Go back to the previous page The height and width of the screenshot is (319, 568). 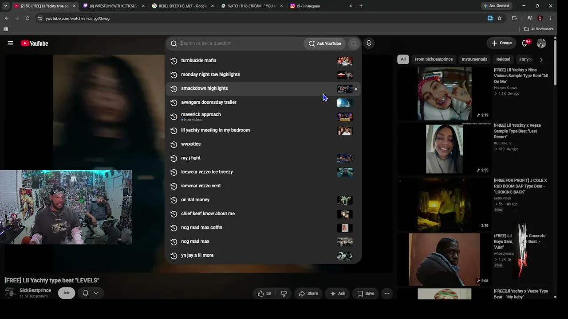pos(7,18)
